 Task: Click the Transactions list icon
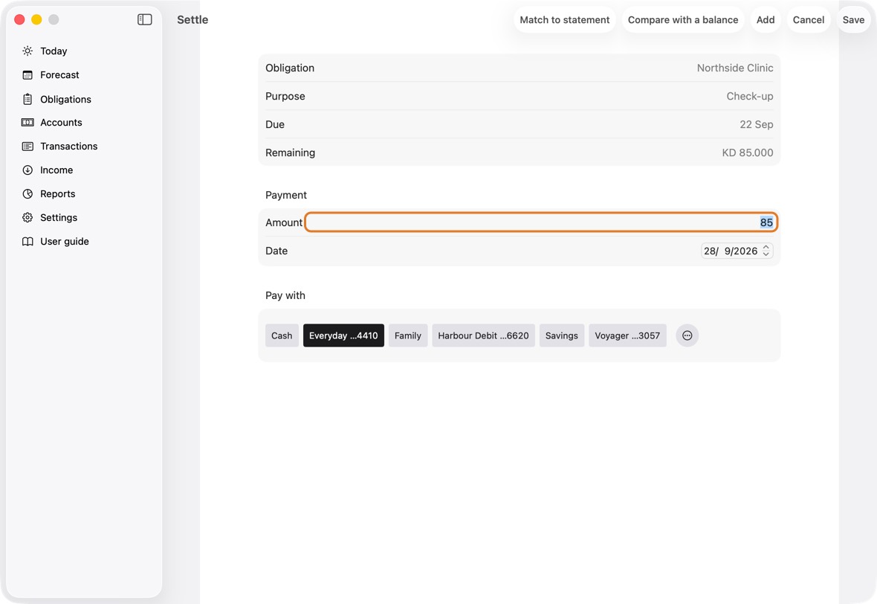tap(27, 146)
